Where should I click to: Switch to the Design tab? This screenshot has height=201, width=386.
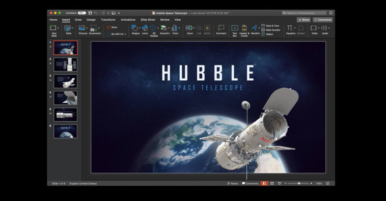91,20
